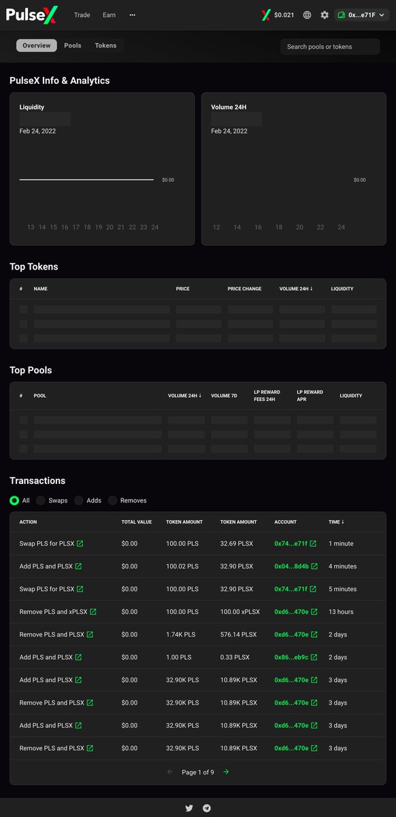
Task: Go to next transactions page arrow
Action: pos(226,772)
